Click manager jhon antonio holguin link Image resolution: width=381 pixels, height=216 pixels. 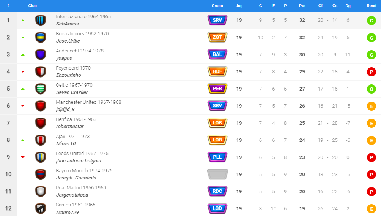pyautogui.click(x=79, y=161)
